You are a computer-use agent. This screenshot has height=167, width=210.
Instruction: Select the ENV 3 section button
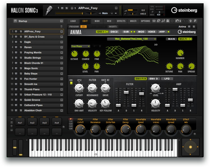[x=154, y=79]
